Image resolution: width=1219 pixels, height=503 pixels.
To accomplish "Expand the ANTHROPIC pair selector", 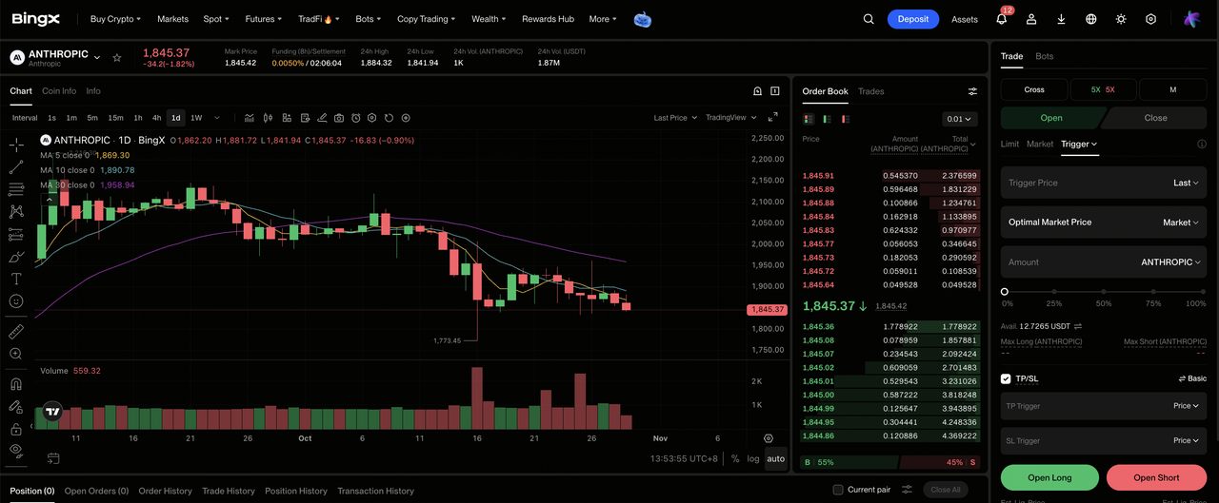I will tap(96, 58).
